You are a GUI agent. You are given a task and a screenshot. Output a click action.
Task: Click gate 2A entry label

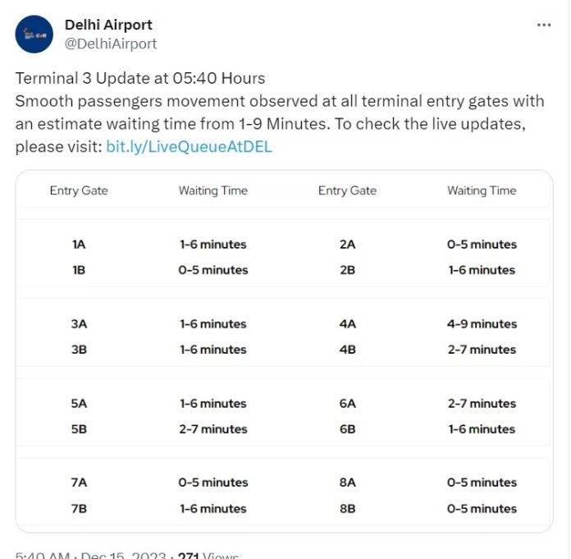click(347, 244)
